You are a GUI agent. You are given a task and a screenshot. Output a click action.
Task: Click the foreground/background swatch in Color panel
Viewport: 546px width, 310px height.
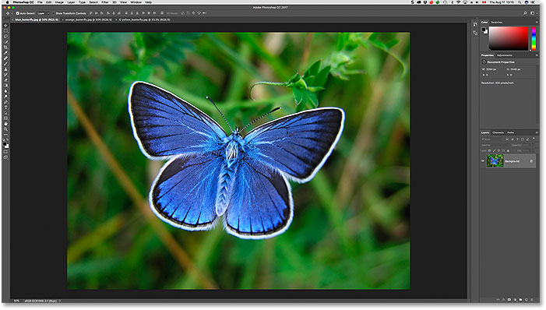484,30
